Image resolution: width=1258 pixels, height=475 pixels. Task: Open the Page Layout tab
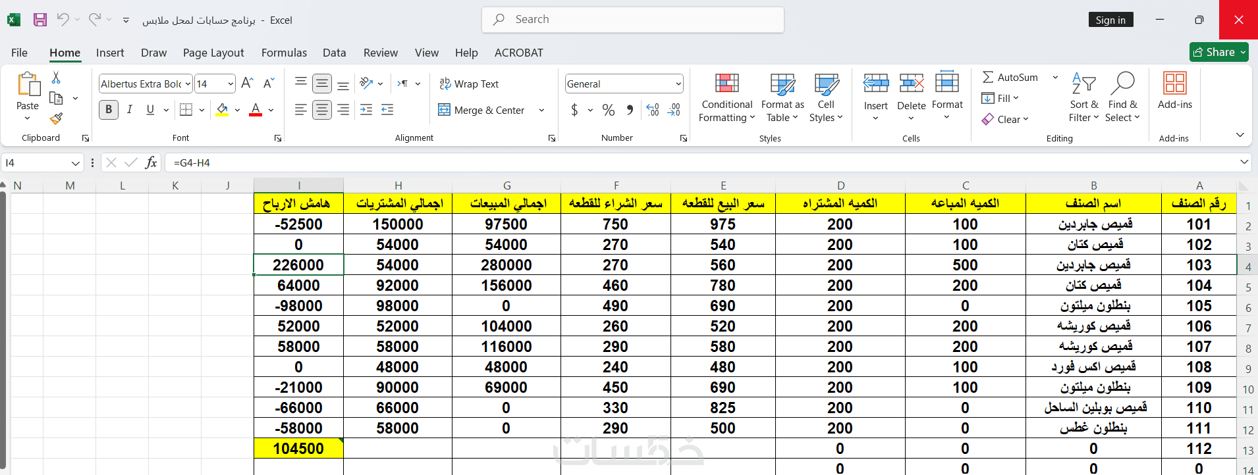point(213,53)
